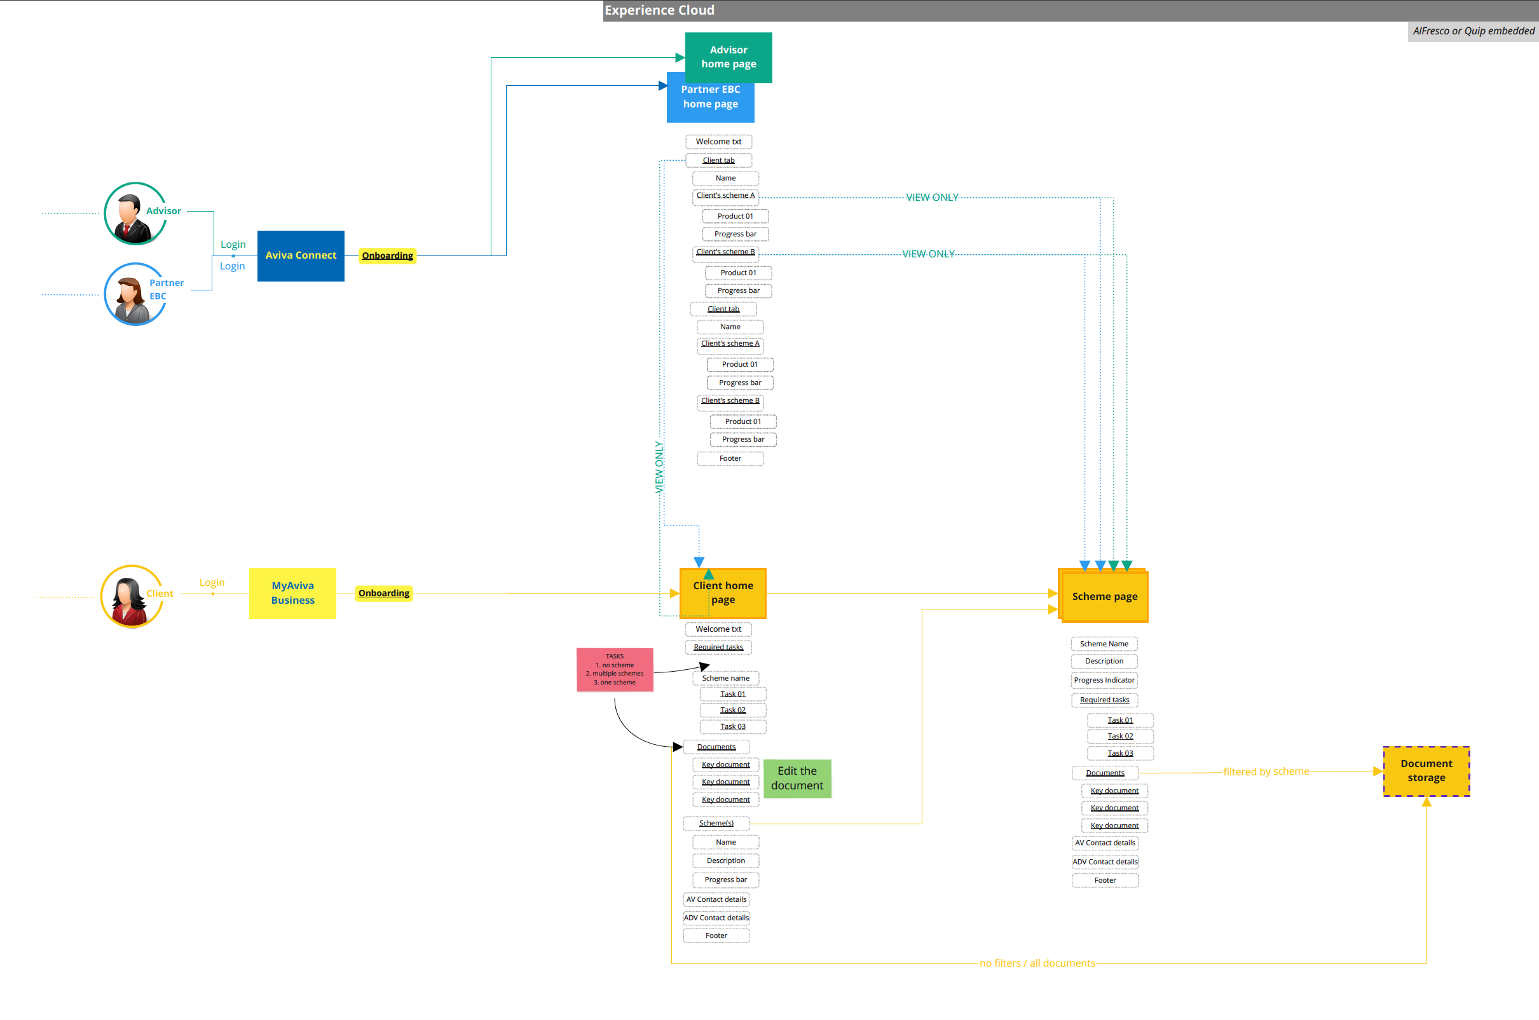Viewport: 1539px width, 1020px height.
Task: Click Task 01 under Scheme page
Action: click(1120, 720)
